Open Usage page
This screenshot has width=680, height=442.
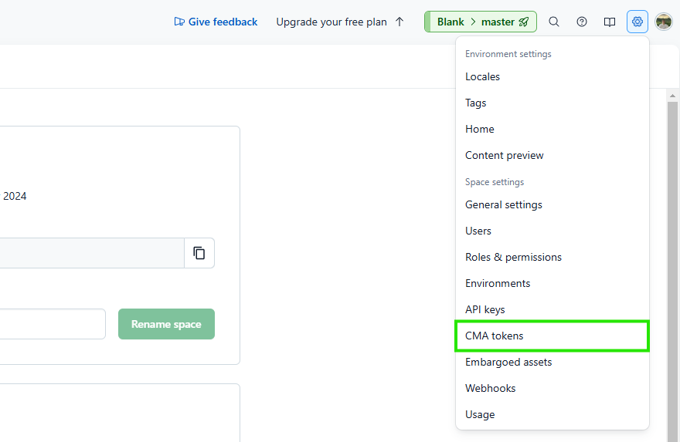552,414
